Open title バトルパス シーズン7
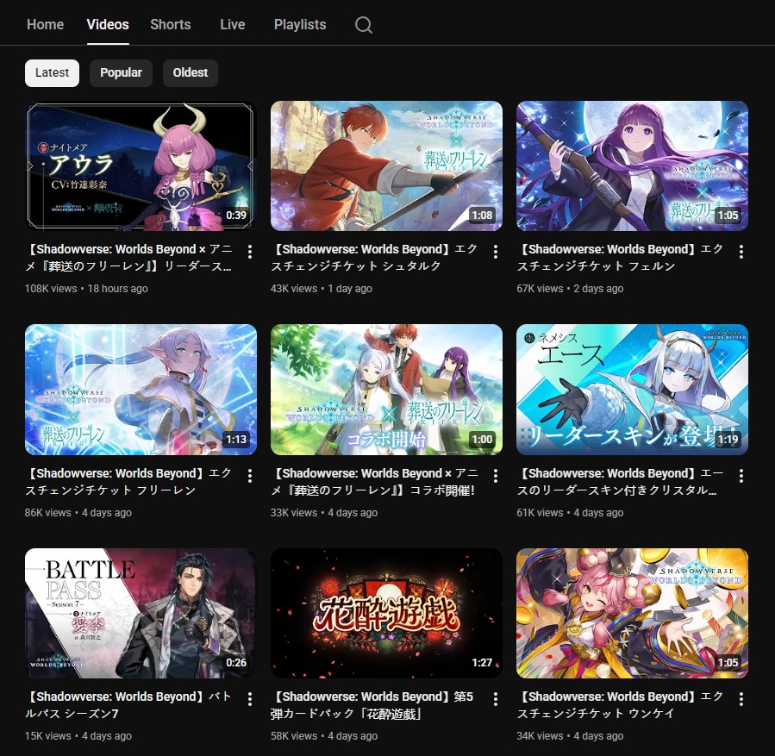 point(128,705)
